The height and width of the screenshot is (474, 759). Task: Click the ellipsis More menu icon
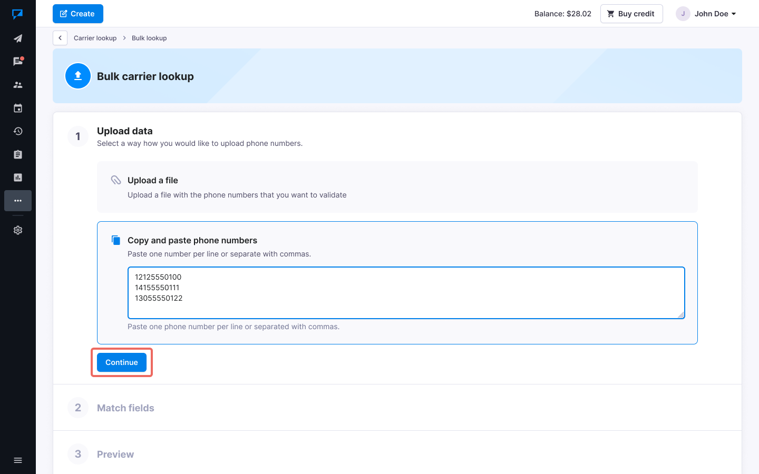(18, 201)
